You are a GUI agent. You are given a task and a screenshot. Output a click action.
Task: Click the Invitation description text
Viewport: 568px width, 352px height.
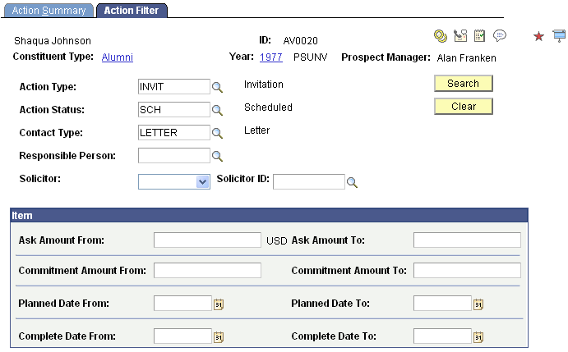264,85
